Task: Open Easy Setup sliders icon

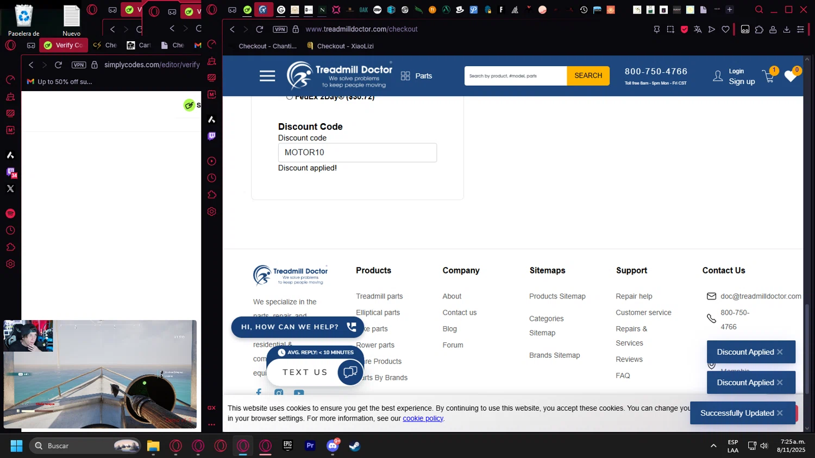Action: (800, 29)
